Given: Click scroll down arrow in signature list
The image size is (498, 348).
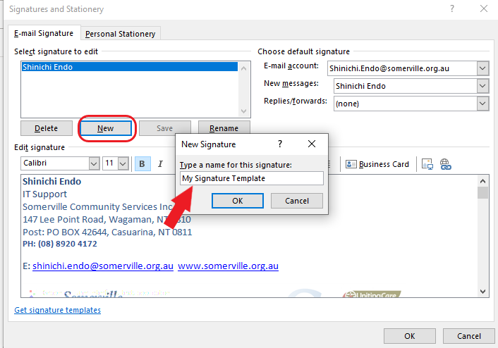Looking at the screenshot, I should pos(243,111).
